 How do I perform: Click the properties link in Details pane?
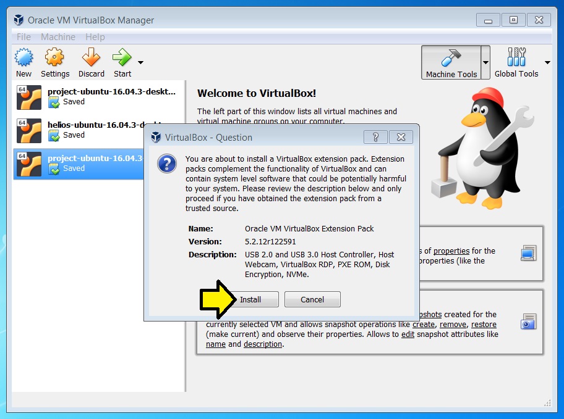pos(451,251)
